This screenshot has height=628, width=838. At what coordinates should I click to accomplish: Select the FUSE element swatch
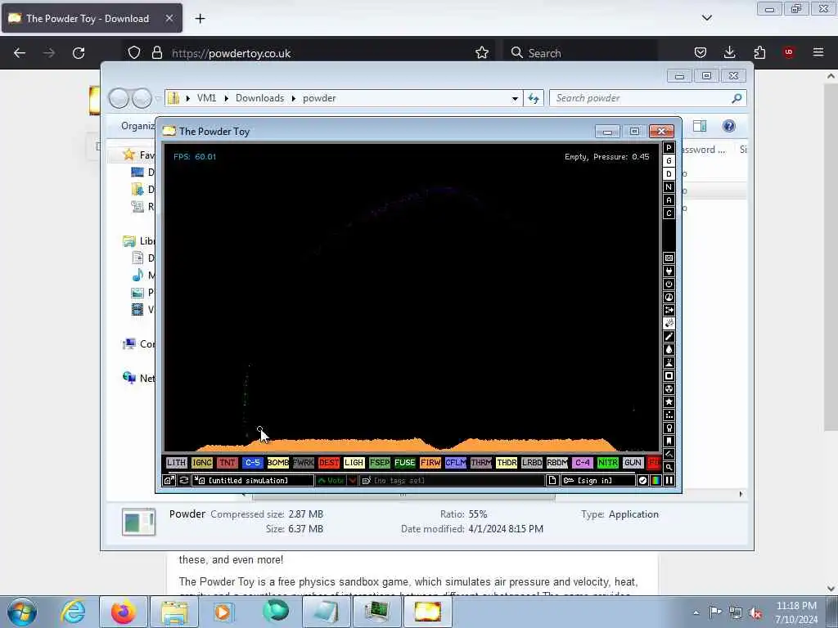pos(404,463)
